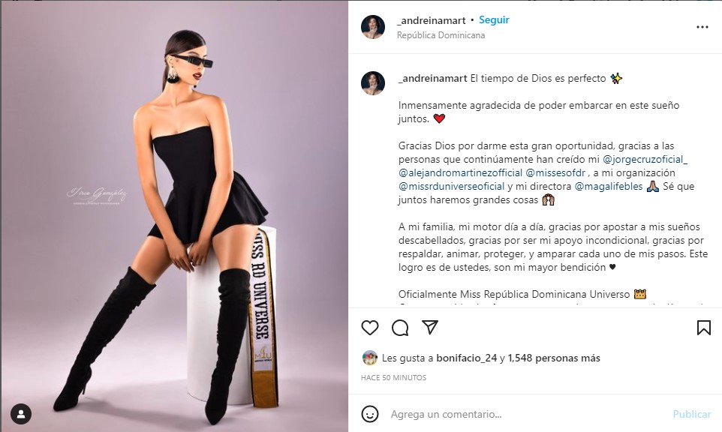The width and height of the screenshot is (722, 432).
Task: Show tagged people icon on photo
Action: tap(21, 413)
